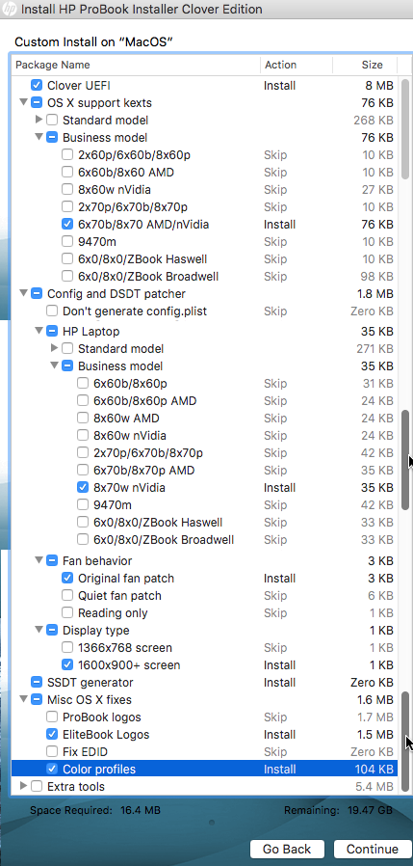Collapse the OS X support kexts group
Image resolution: width=413 pixels, height=866 pixels.
click(23, 103)
